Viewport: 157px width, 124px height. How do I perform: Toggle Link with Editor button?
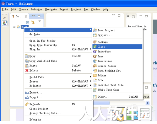pos(33,22)
